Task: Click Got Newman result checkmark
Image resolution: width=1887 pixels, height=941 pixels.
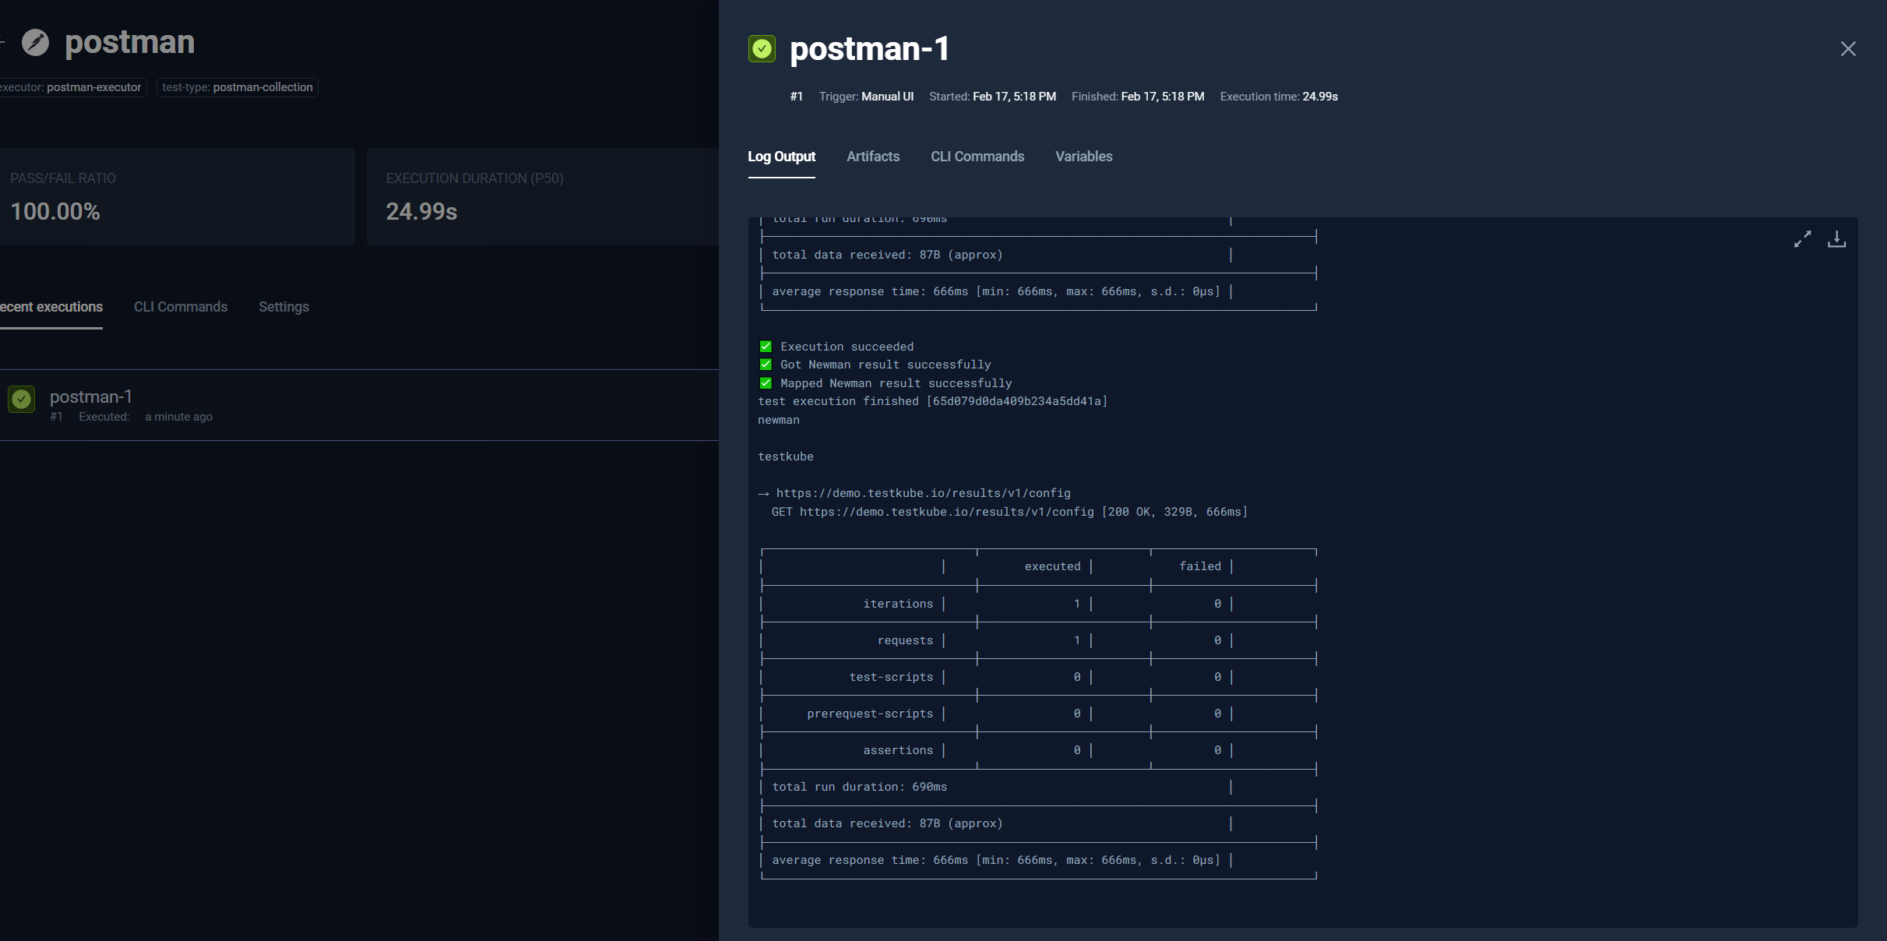Action: pyautogui.click(x=766, y=365)
